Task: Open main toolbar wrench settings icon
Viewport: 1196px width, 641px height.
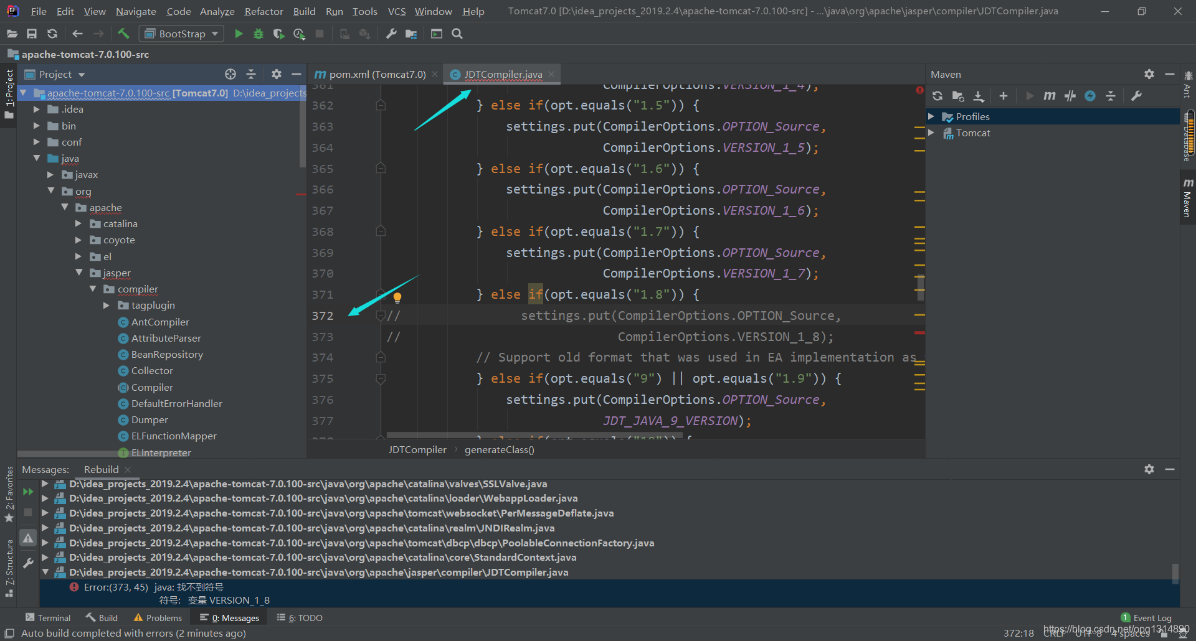Action: coord(391,34)
